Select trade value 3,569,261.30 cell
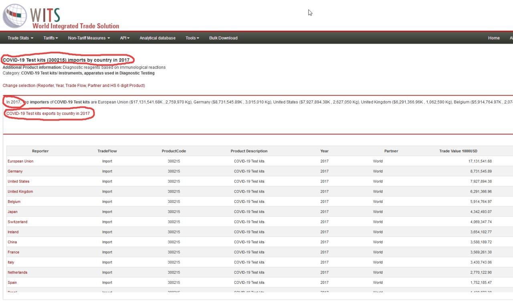This screenshot has width=513, height=305. click(x=481, y=252)
